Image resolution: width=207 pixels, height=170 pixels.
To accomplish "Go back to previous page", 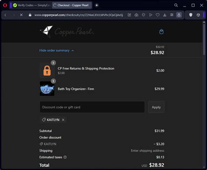I will [5, 15].
